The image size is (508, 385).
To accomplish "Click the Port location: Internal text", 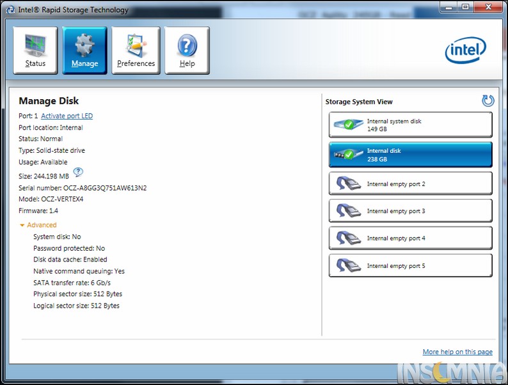I will [x=51, y=127].
